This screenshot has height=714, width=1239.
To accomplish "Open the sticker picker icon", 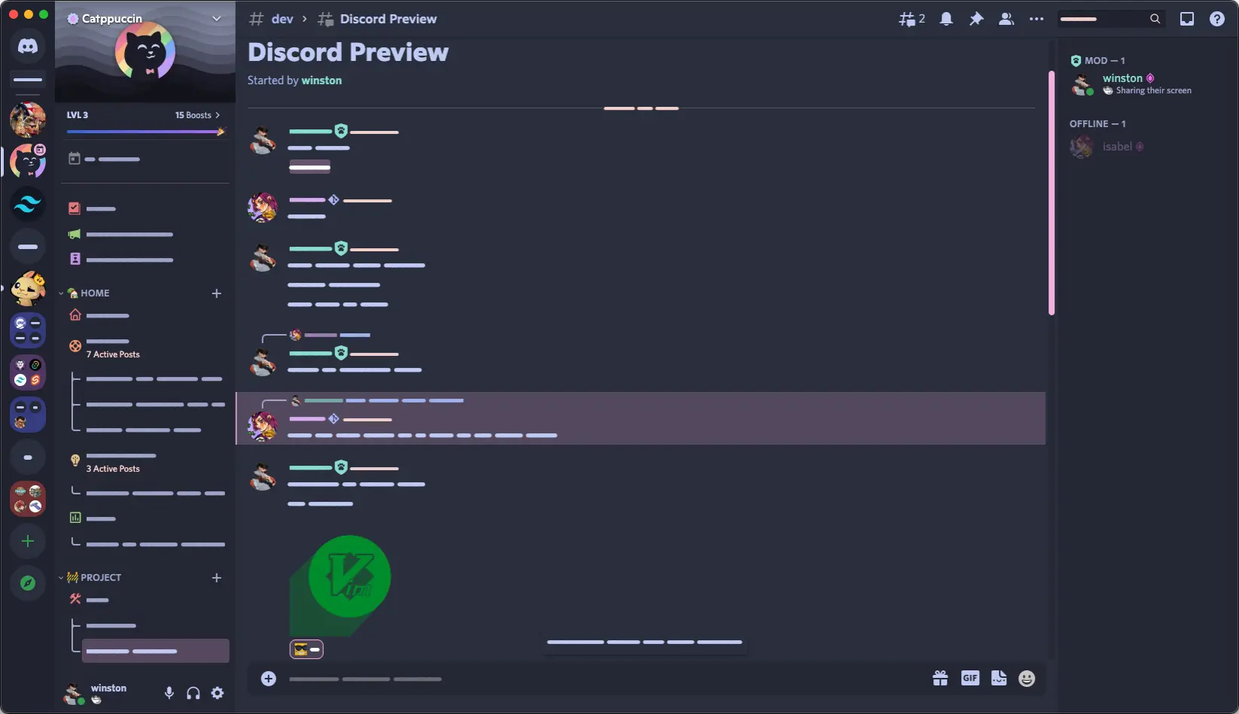I will [999, 678].
